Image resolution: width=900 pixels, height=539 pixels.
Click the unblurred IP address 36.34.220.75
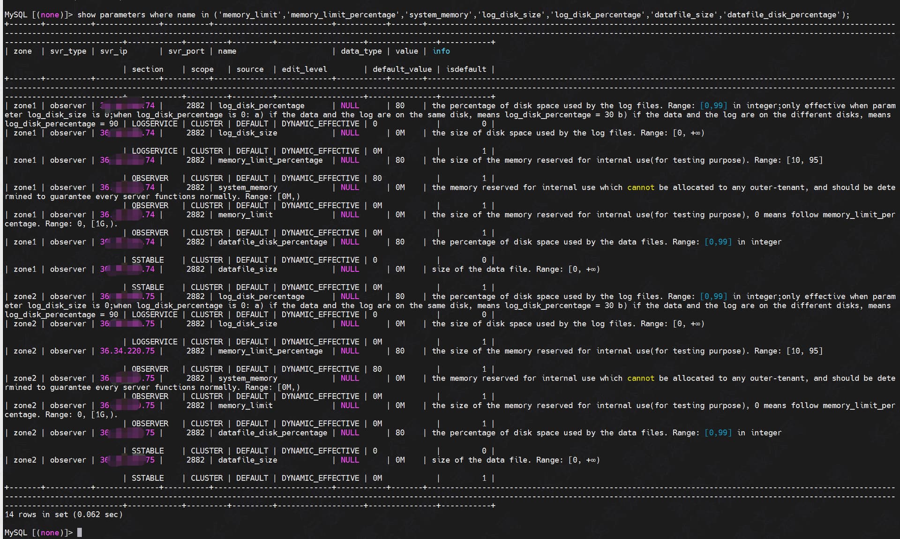pyautogui.click(x=127, y=351)
